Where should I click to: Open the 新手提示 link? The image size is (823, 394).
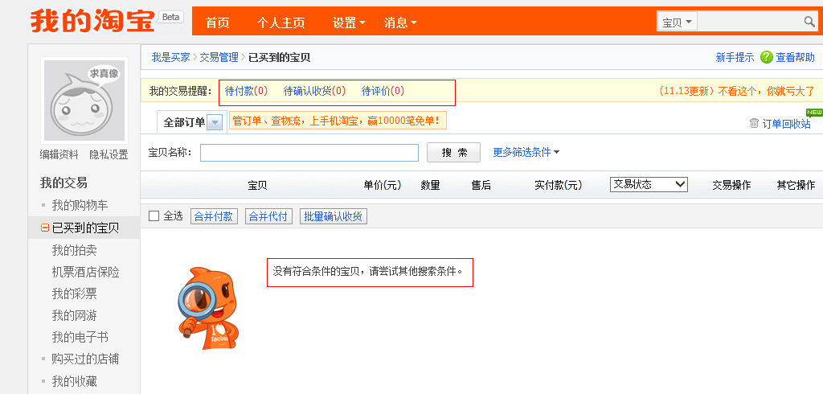point(735,57)
